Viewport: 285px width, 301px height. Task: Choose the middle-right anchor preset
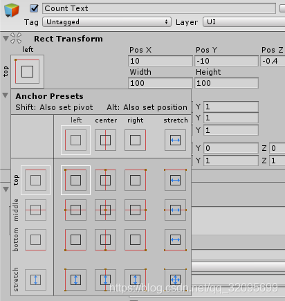(135, 210)
